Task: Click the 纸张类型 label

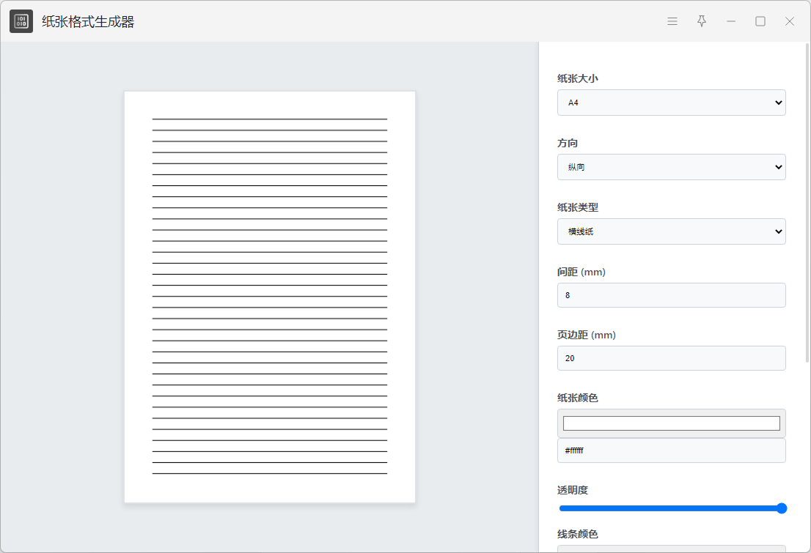Action: tap(578, 207)
